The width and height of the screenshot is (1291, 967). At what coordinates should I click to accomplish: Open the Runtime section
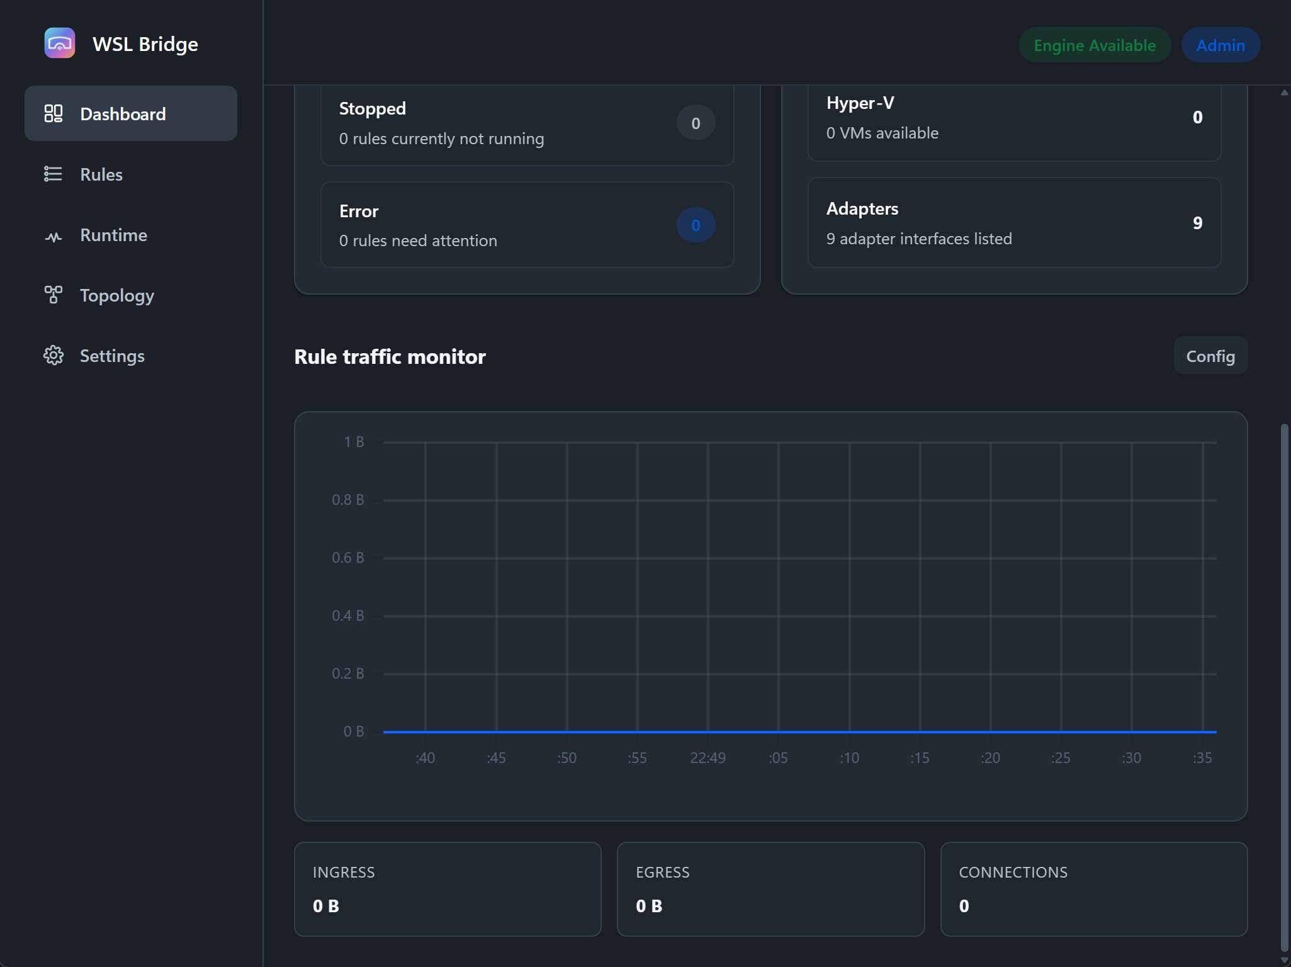click(x=131, y=235)
